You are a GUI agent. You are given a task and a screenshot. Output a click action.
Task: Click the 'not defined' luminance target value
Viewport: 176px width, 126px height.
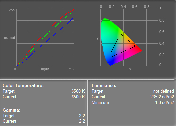click(x=163, y=91)
